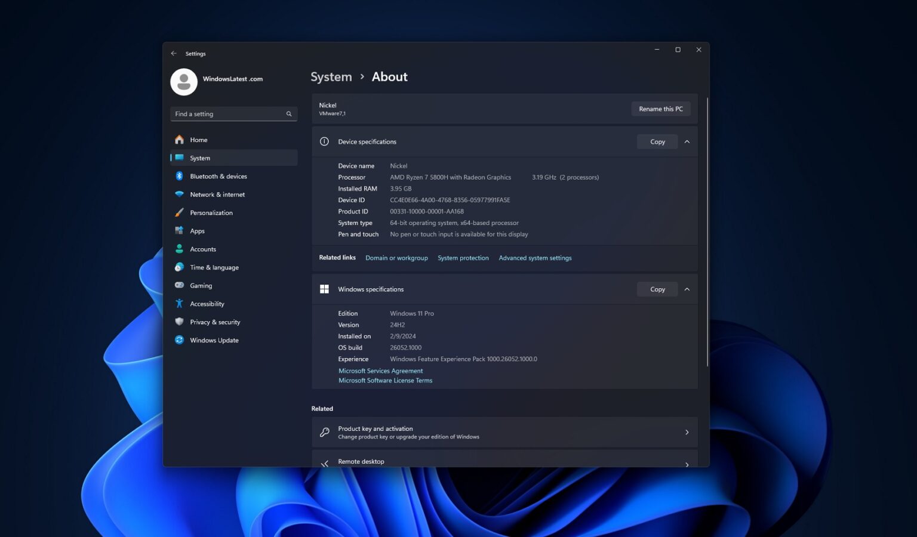Open the Microsoft Services Agreement
The height and width of the screenshot is (537, 917).
coord(380,371)
